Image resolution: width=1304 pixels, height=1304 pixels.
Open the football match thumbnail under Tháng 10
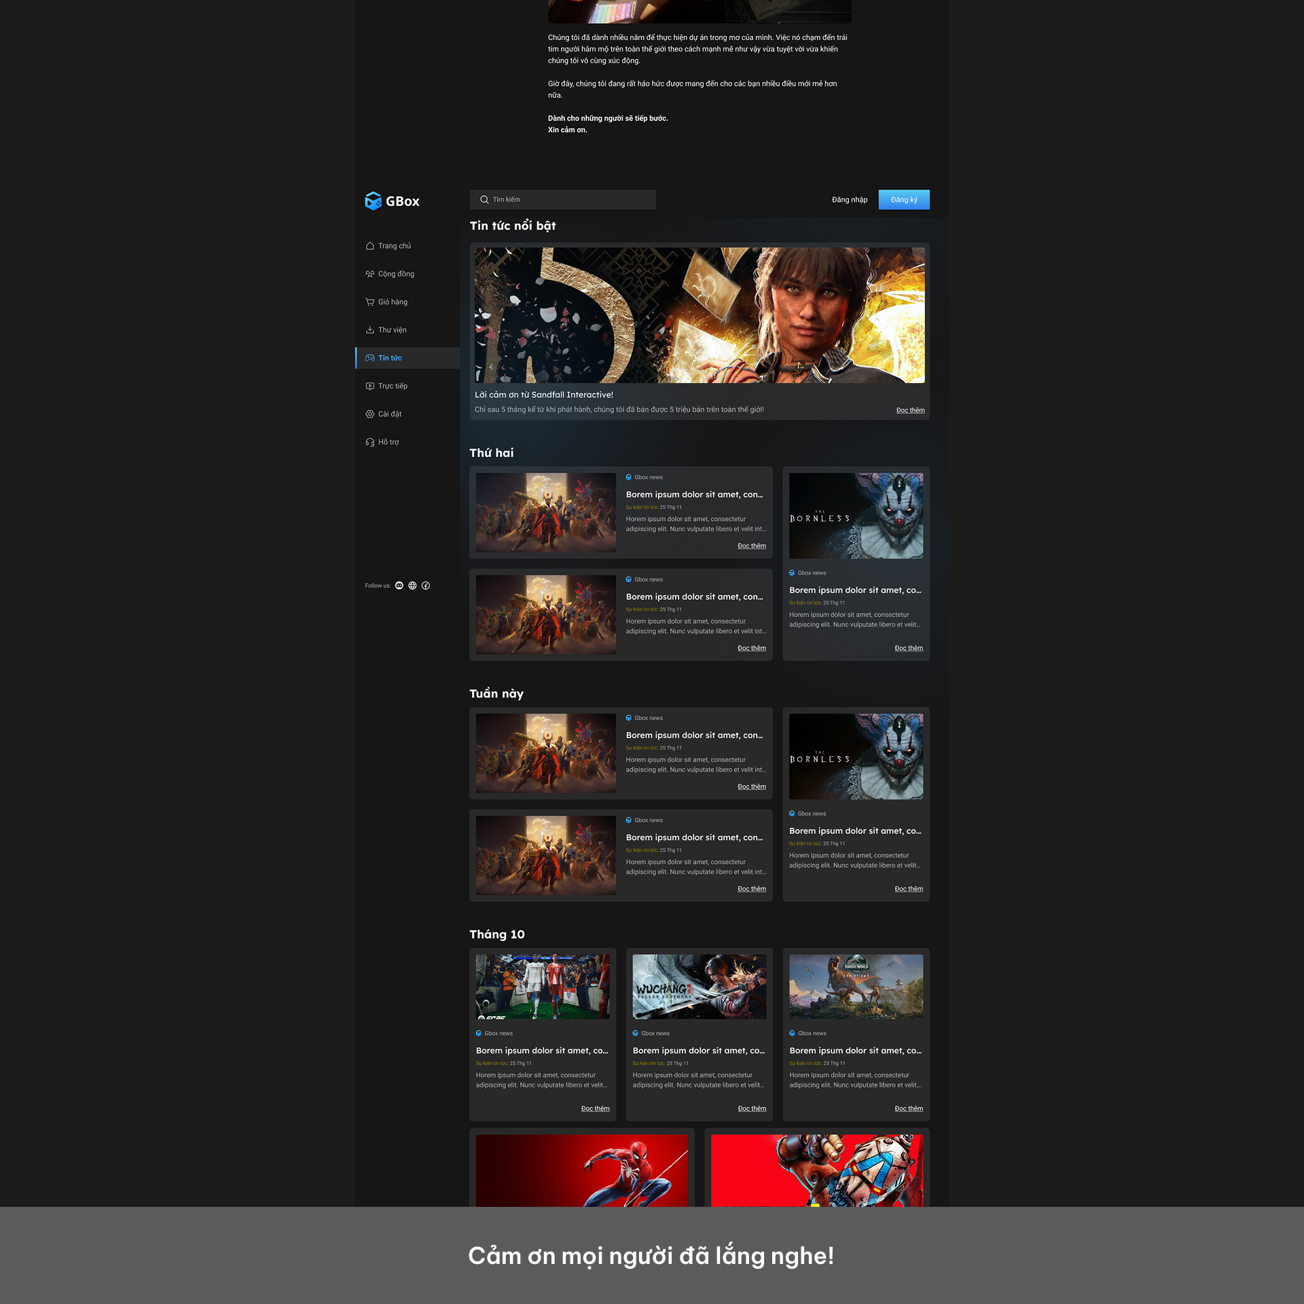coord(543,987)
